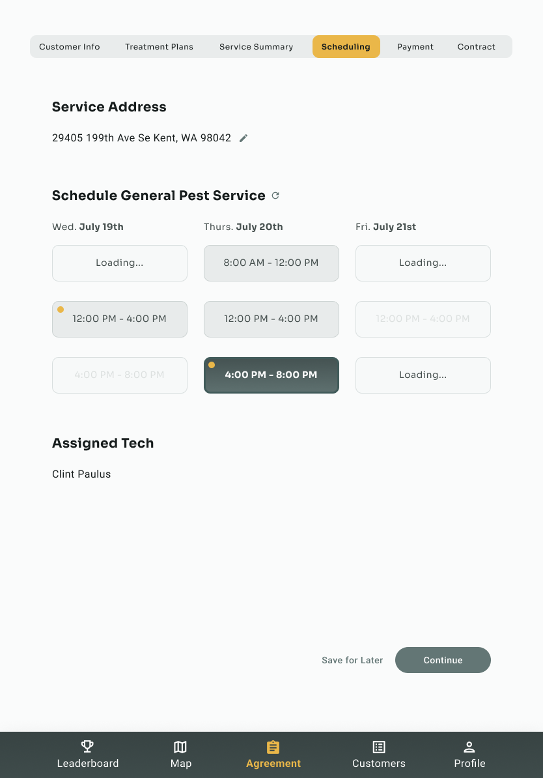Click Save for Later
Screen dimensions: 543x778
(x=352, y=660)
